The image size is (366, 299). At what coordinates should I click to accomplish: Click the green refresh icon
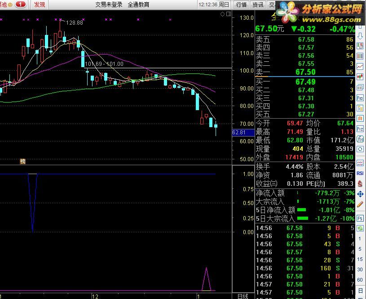coord(360,228)
